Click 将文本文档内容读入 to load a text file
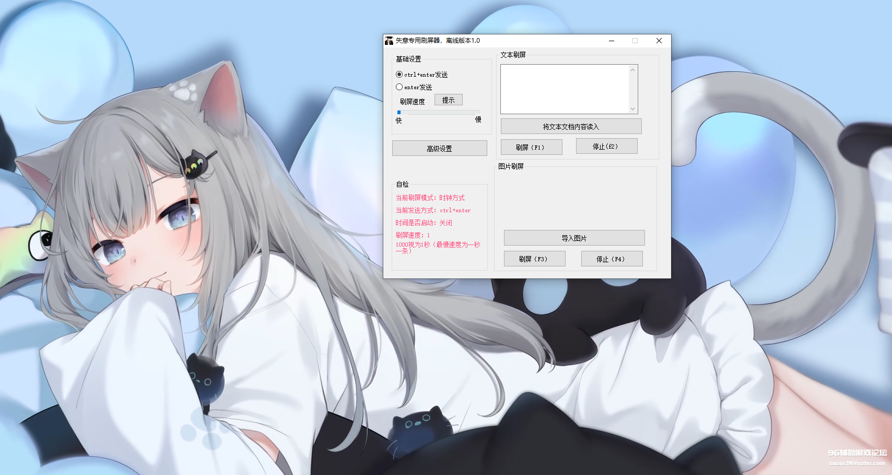This screenshot has width=892, height=475. pyautogui.click(x=571, y=126)
